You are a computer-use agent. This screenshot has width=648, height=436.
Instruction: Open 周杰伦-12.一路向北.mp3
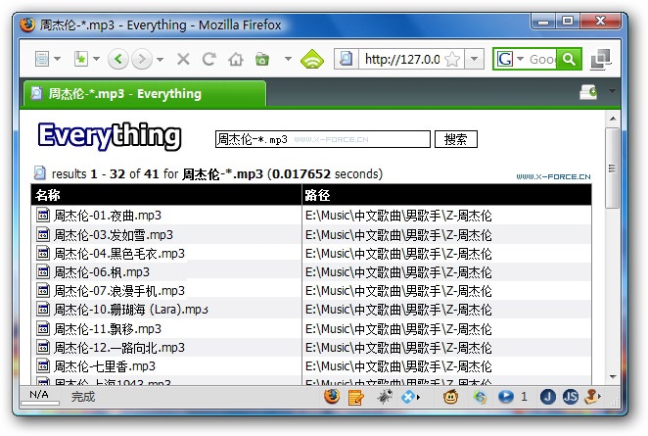(x=119, y=348)
